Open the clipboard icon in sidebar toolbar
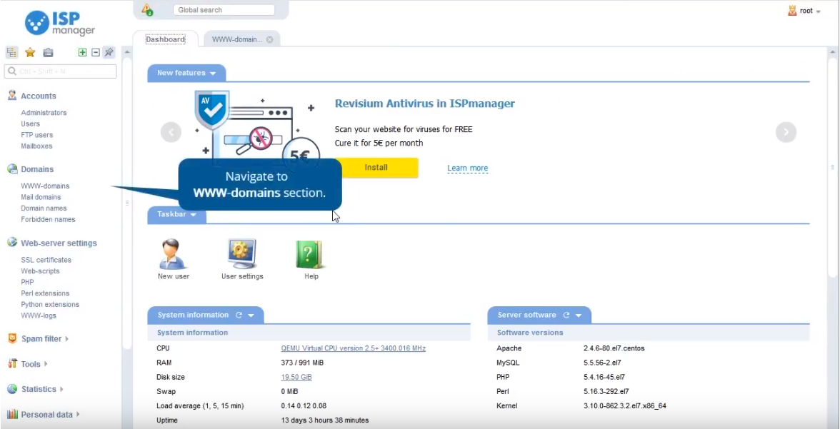Screen dimensions: 840x429 click(49, 53)
